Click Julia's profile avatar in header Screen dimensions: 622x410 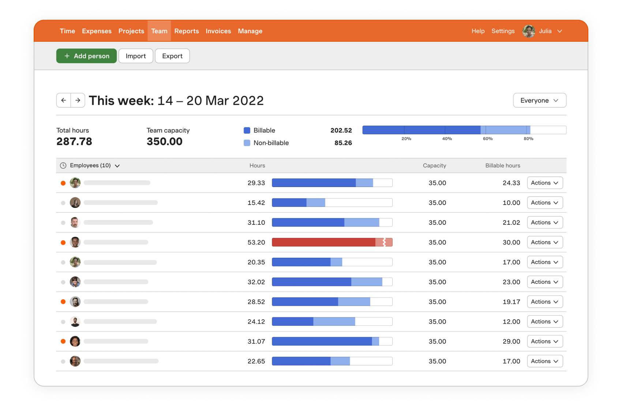[529, 31]
